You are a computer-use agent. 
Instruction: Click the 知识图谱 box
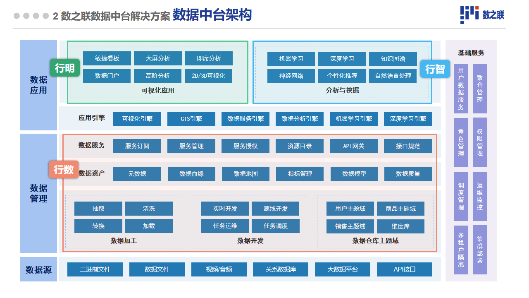(x=393, y=59)
